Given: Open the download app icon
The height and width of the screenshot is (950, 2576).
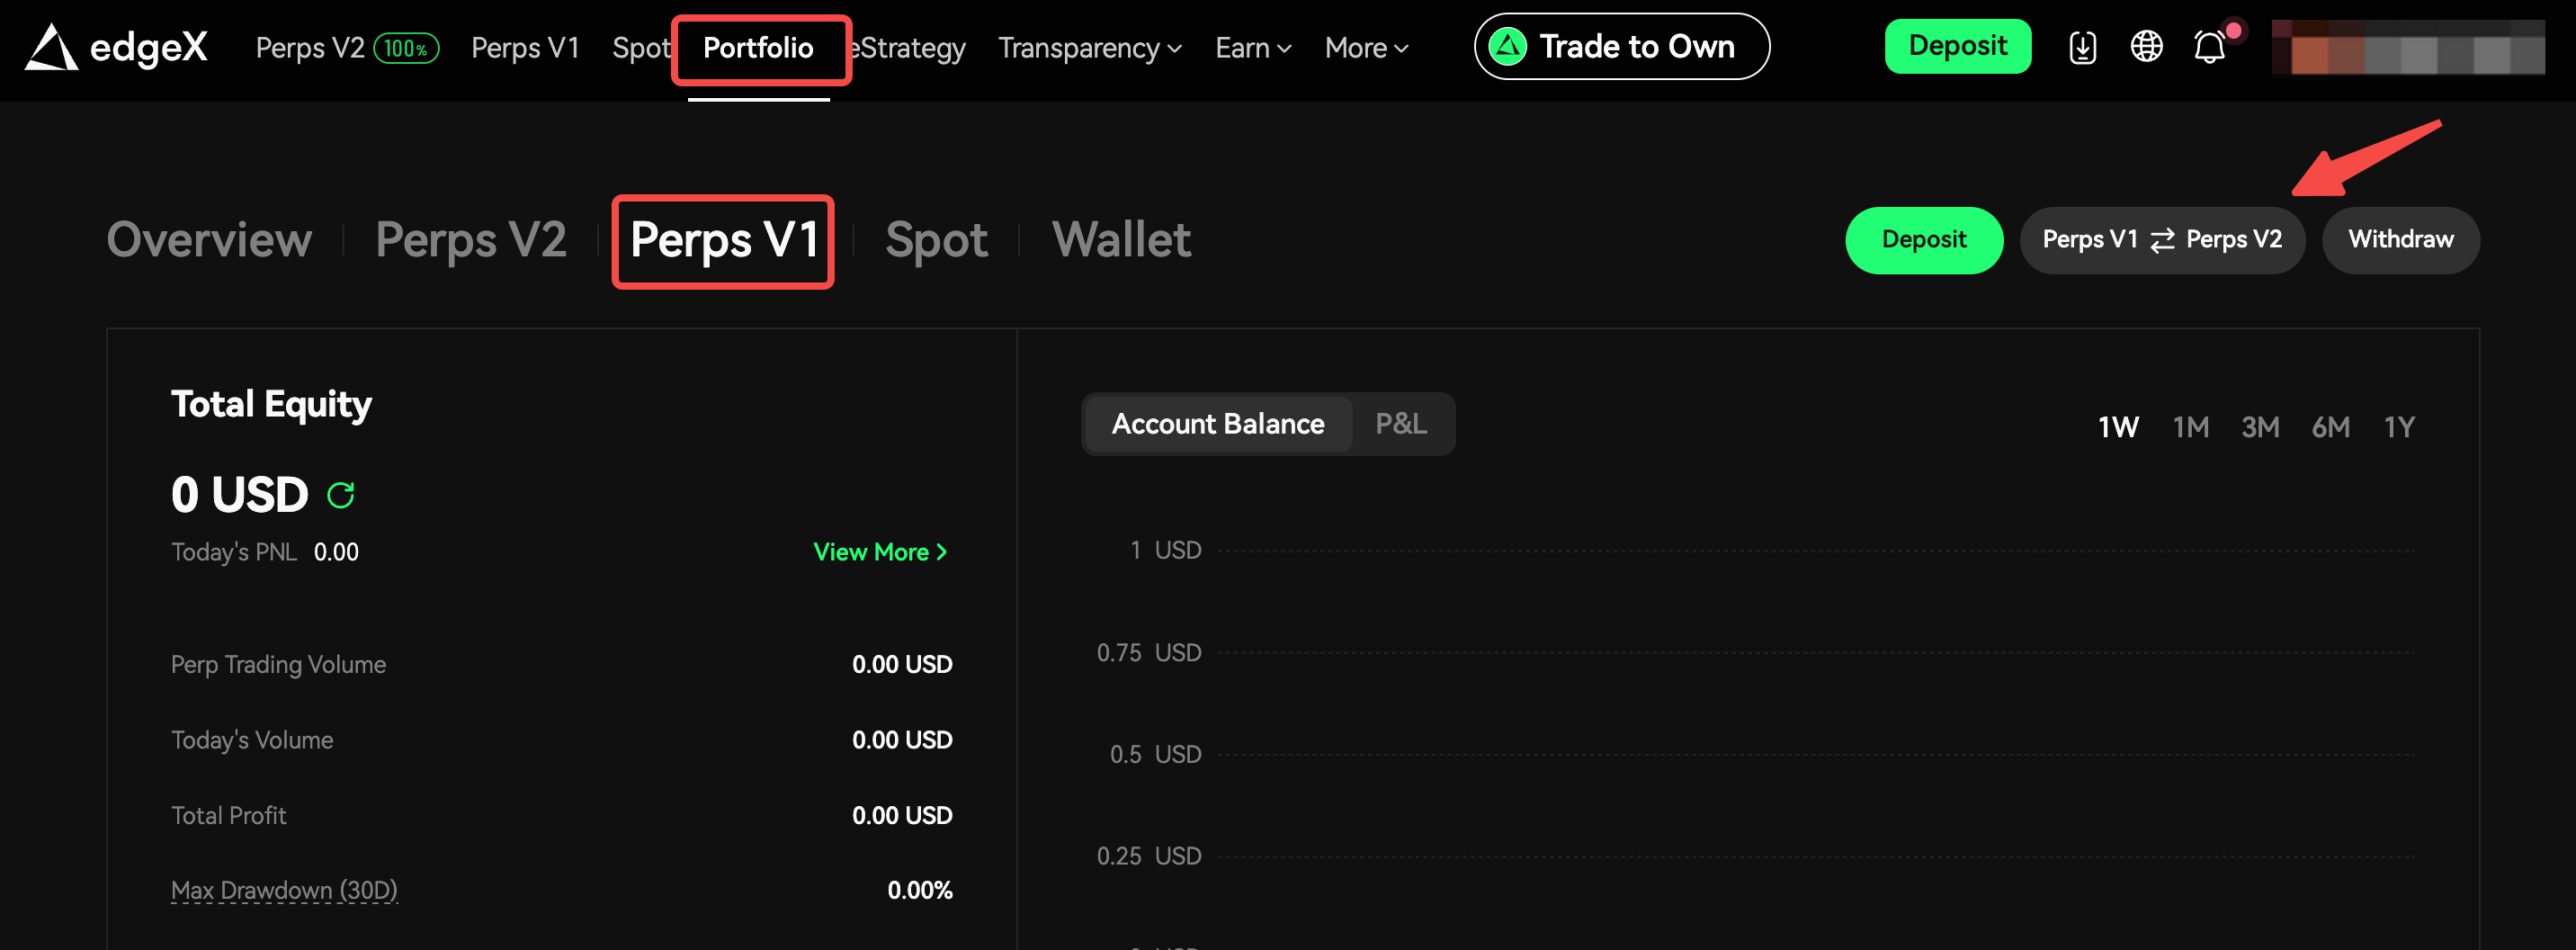Looking at the screenshot, I should pos(2082,47).
